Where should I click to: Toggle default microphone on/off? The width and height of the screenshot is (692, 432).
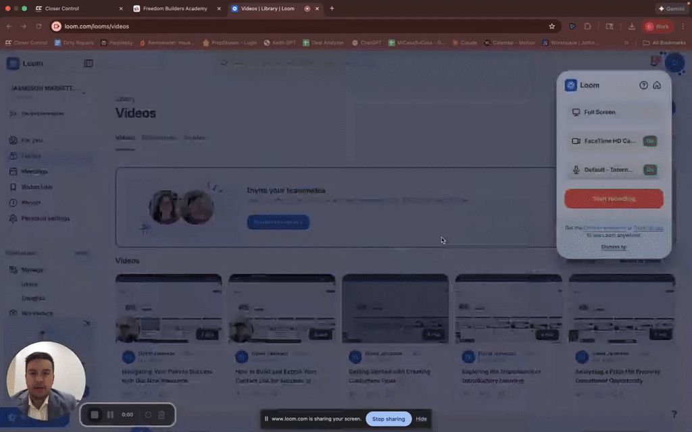click(649, 169)
